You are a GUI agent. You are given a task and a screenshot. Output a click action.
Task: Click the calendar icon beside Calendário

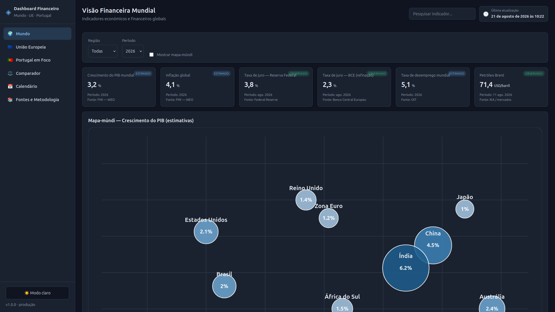10,86
